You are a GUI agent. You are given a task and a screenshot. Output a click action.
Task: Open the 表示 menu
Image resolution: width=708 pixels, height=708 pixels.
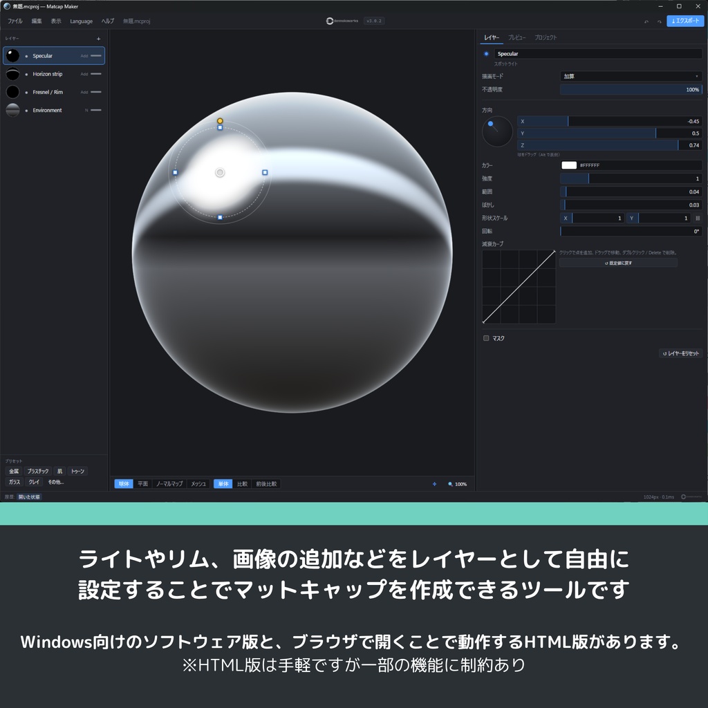click(x=56, y=21)
